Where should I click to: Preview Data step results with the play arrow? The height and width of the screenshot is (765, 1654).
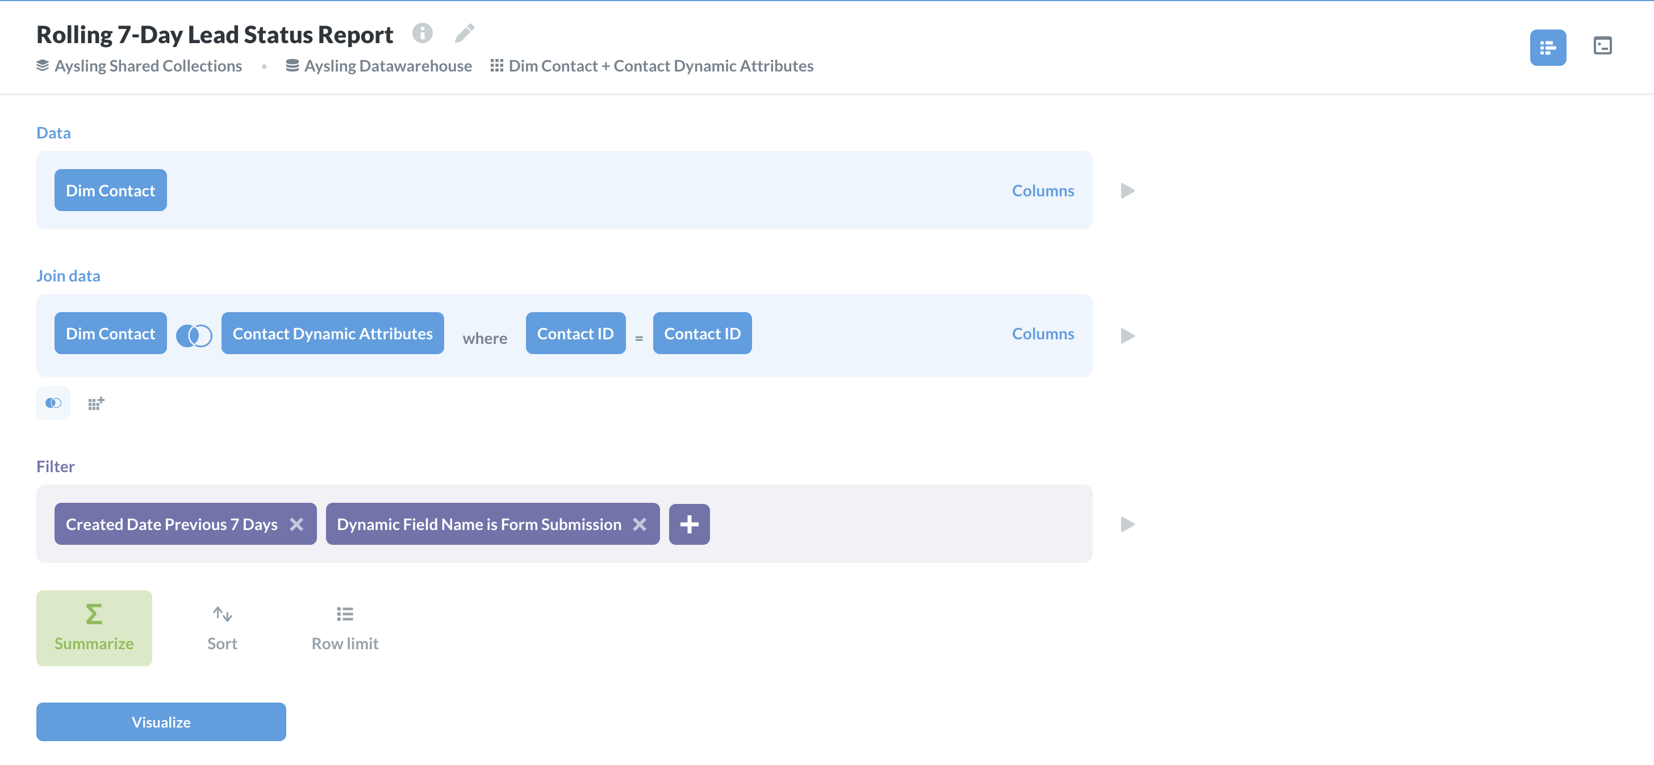tap(1127, 191)
